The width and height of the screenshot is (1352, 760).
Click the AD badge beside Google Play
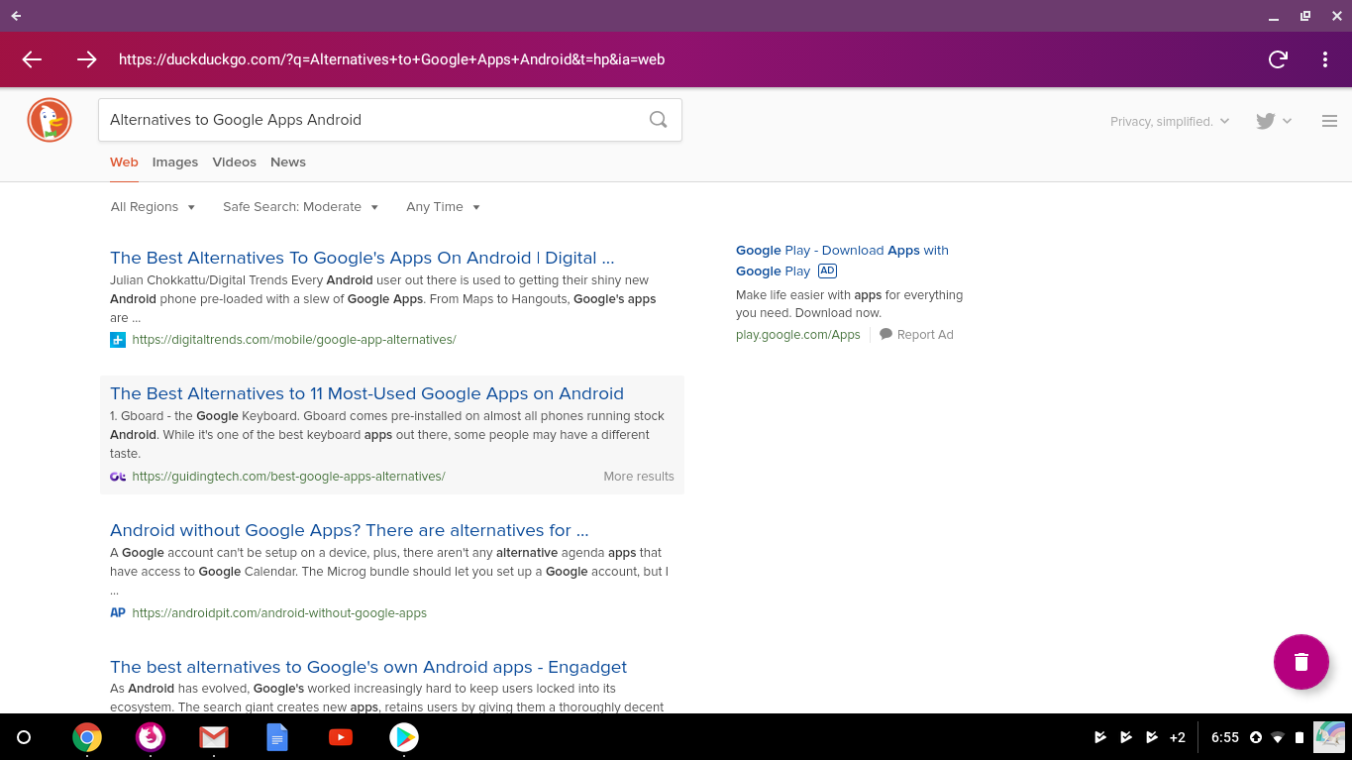(827, 271)
